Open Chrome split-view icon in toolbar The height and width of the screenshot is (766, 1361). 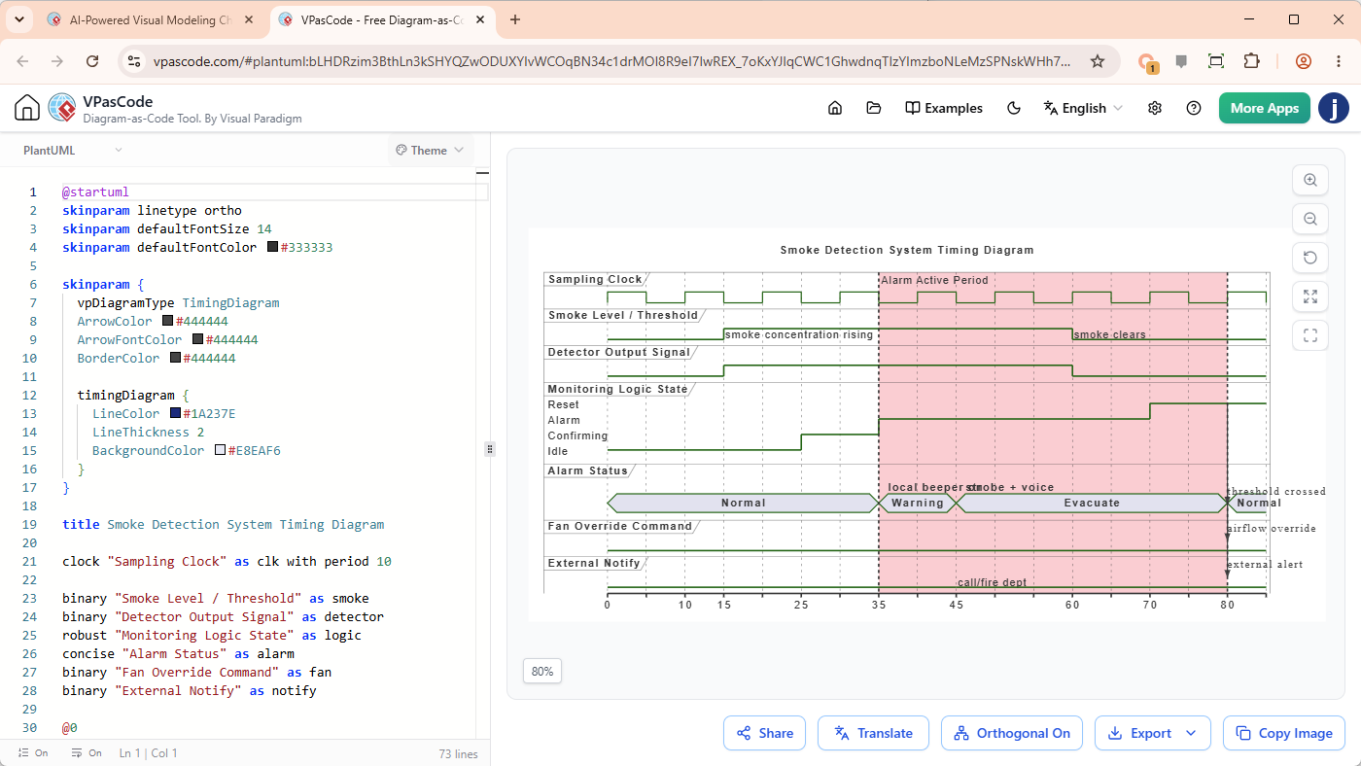tap(1216, 61)
